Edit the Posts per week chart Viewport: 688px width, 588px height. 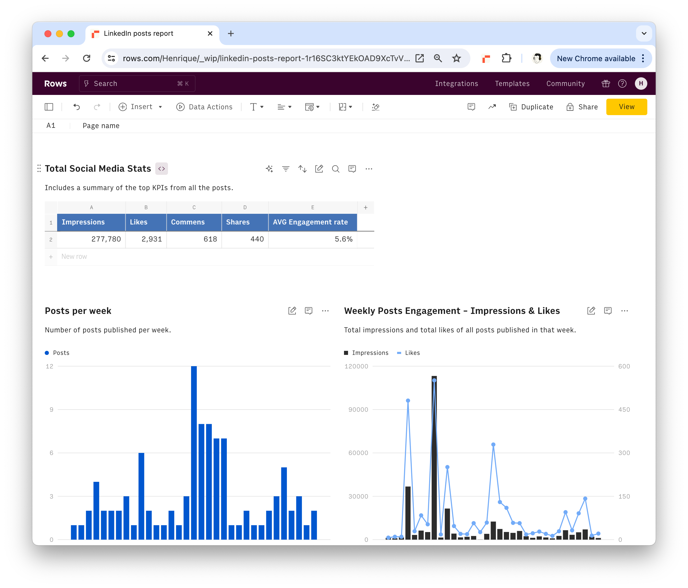[x=292, y=311]
